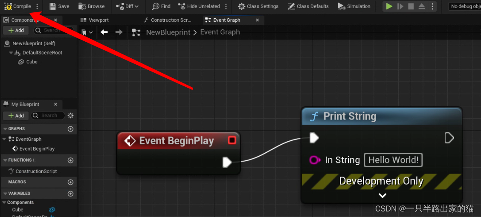Click the Hello World! text field

point(393,160)
